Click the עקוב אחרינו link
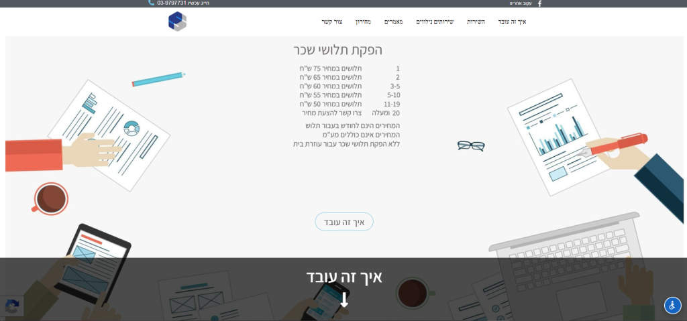 pyautogui.click(x=521, y=3)
